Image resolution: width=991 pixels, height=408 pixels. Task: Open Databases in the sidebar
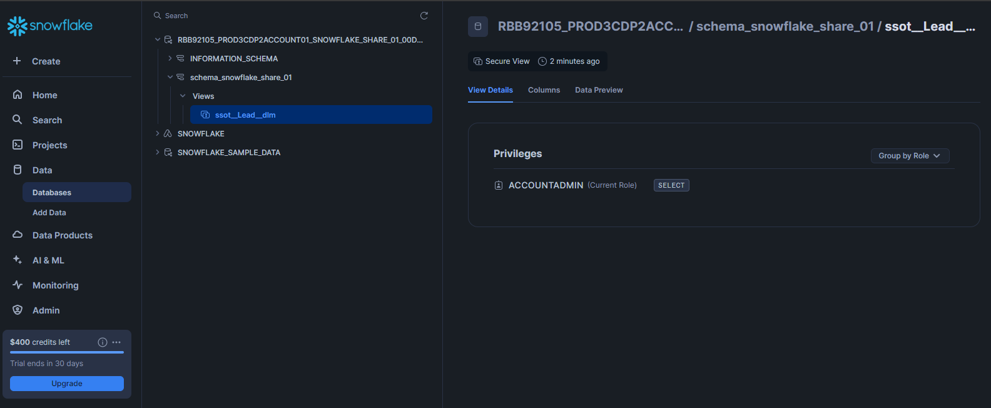pos(77,192)
